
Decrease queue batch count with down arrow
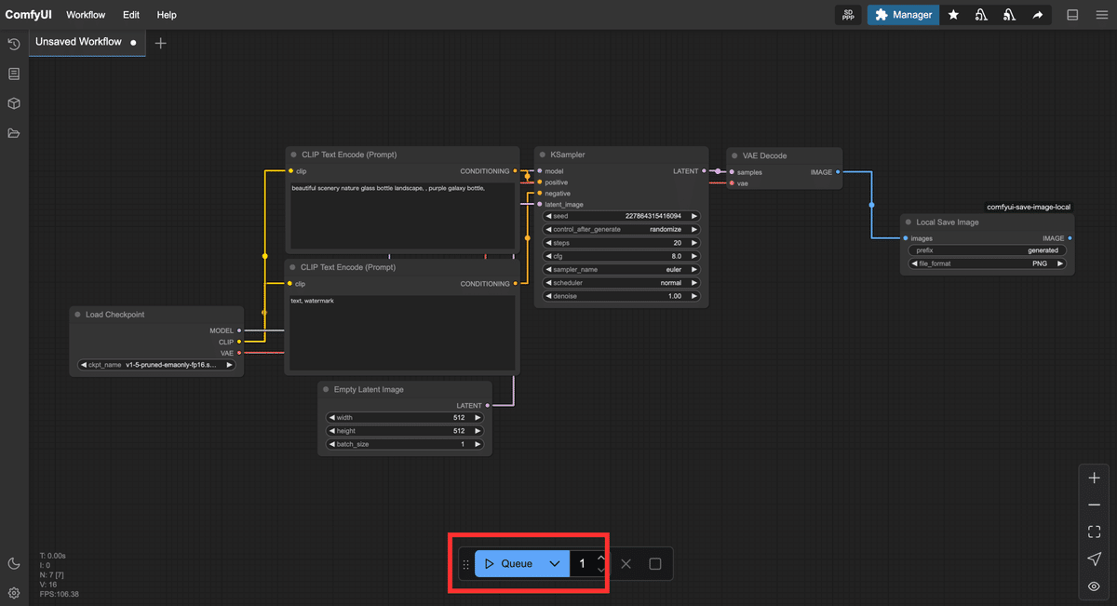(x=601, y=570)
